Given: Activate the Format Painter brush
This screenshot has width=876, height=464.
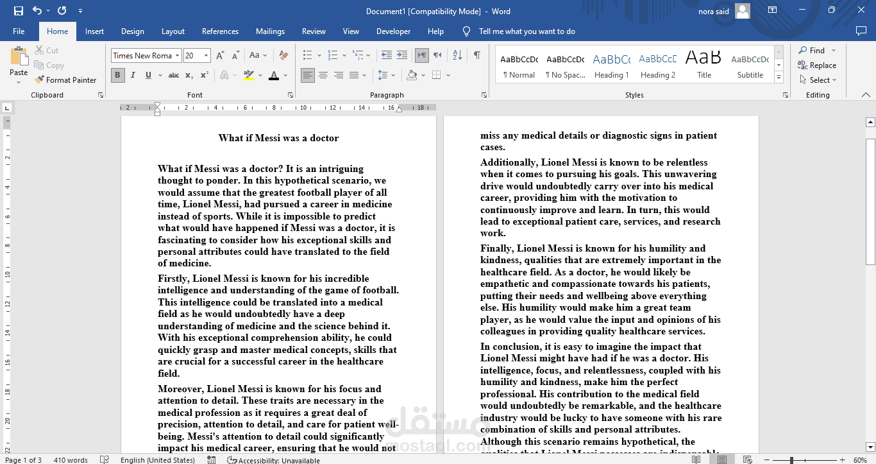Looking at the screenshot, I should pos(65,80).
